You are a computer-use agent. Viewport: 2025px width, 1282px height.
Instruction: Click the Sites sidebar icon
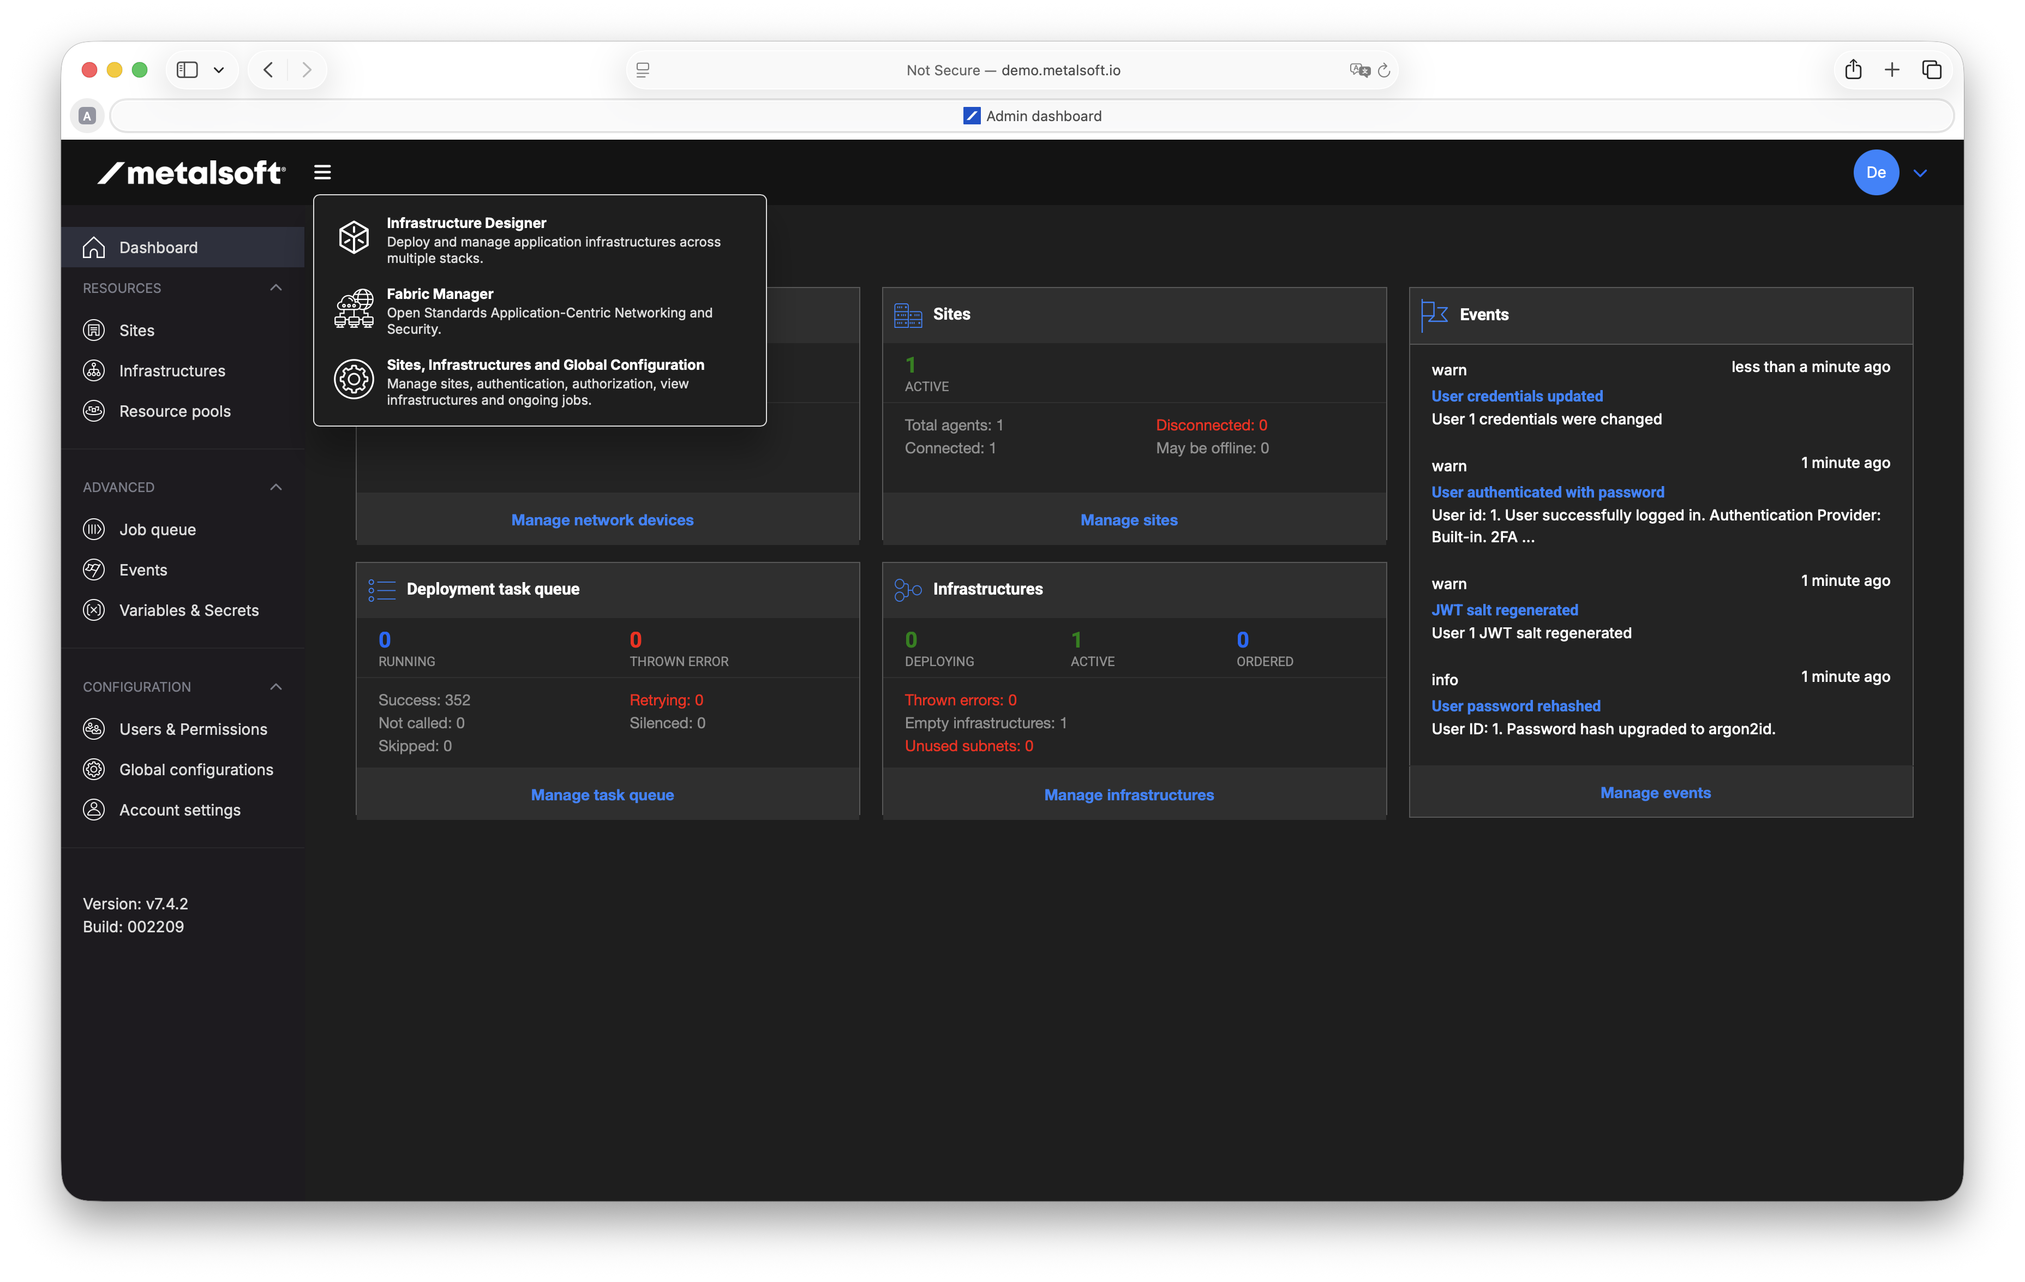pyautogui.click(x=94, y=330)
